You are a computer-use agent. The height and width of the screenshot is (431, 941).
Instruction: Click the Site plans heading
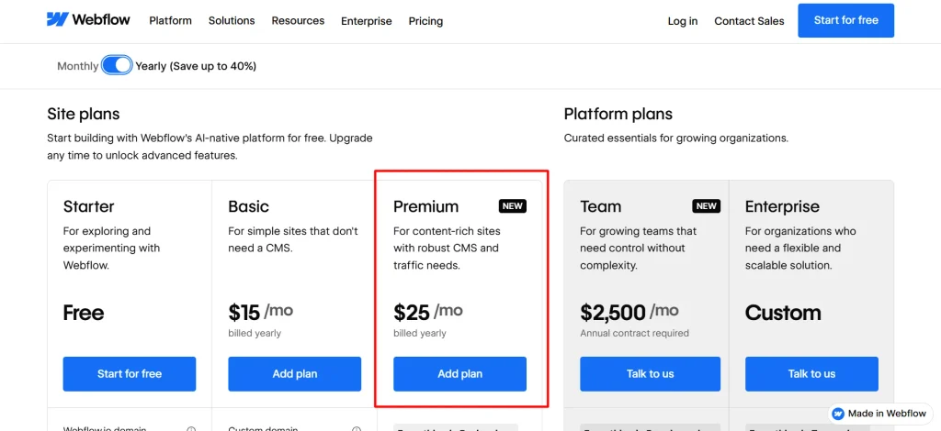[x=84, y=114]
